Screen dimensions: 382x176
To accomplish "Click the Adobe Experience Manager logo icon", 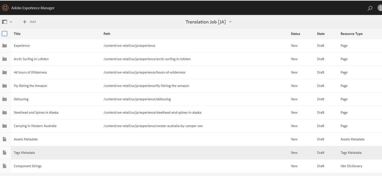I will coord(5,8).
